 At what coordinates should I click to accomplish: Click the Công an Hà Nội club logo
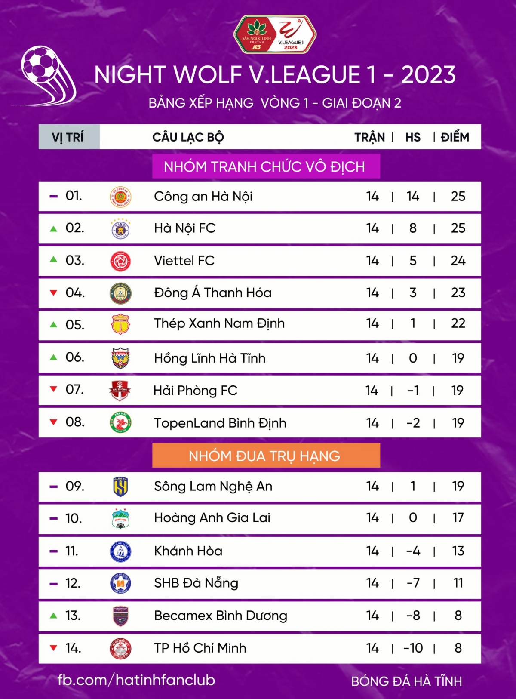coord(120,197)
